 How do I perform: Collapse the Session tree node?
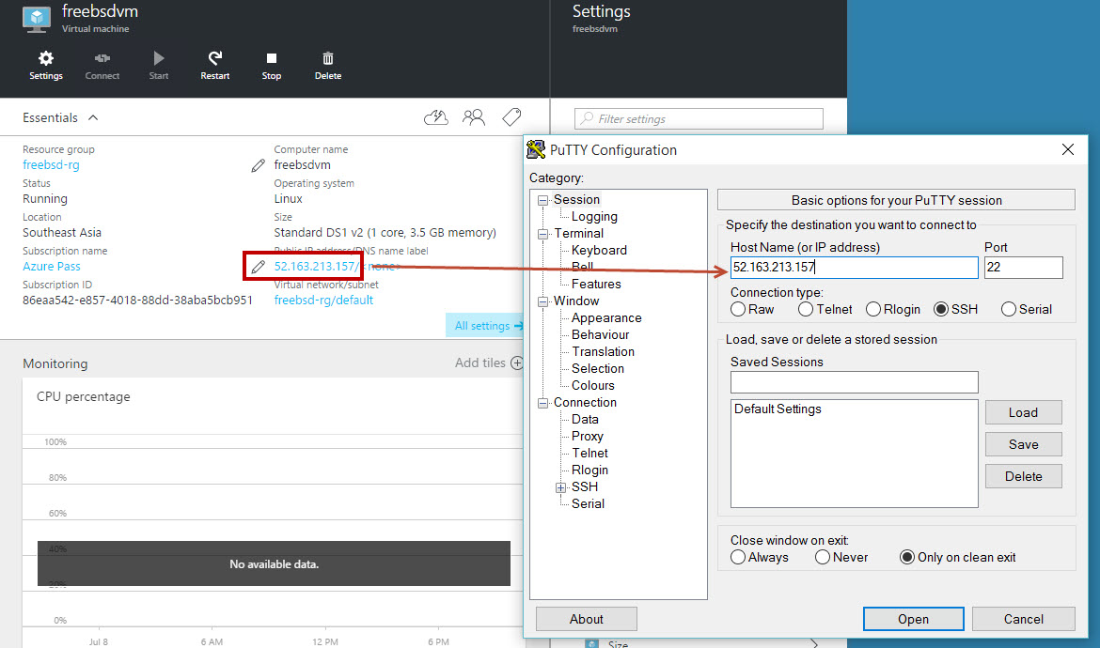pyautogui.click(x=543, y=200)
